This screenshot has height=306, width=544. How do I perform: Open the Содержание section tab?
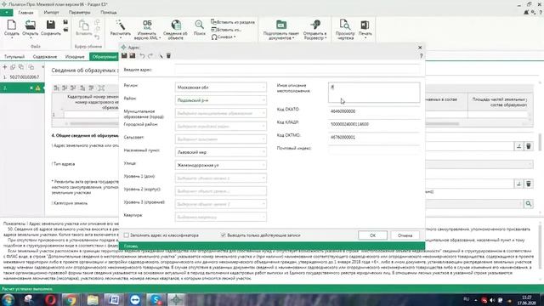pos(45,57)
